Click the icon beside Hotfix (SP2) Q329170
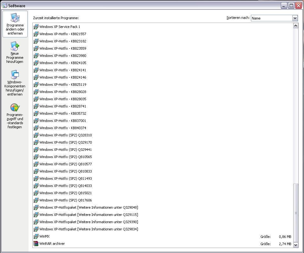Screen dimensions: 304x253 click(36, 142)
